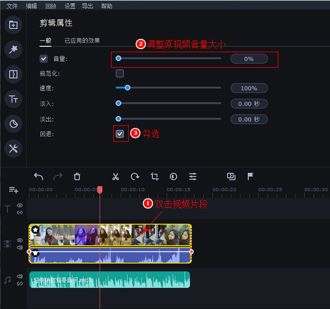Delete selected clip with trash icon
Screen dimensions: 330x309
click(x=77, y=176)
